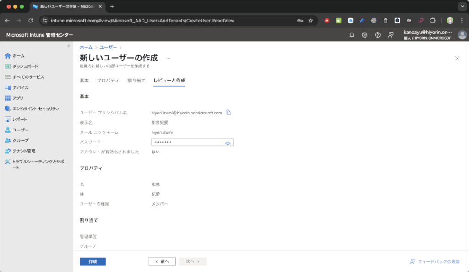Open the help question mark icon

[378, 35]
